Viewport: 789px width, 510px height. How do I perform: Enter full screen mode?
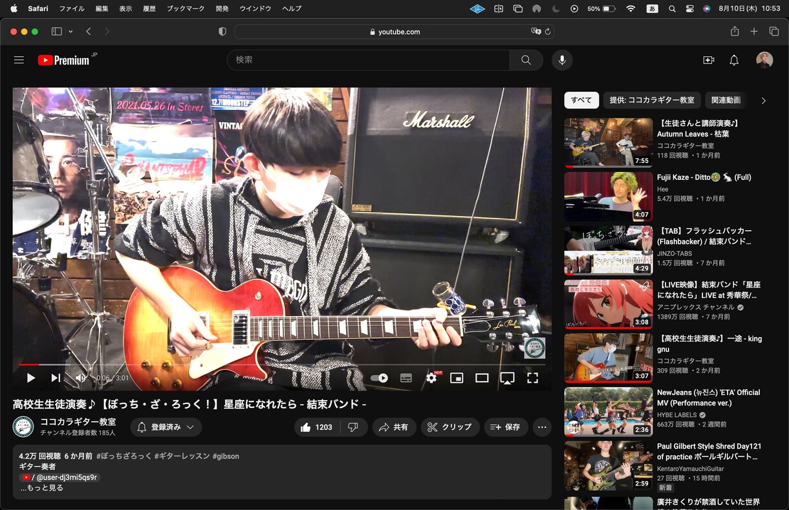[x=532, y=378]
